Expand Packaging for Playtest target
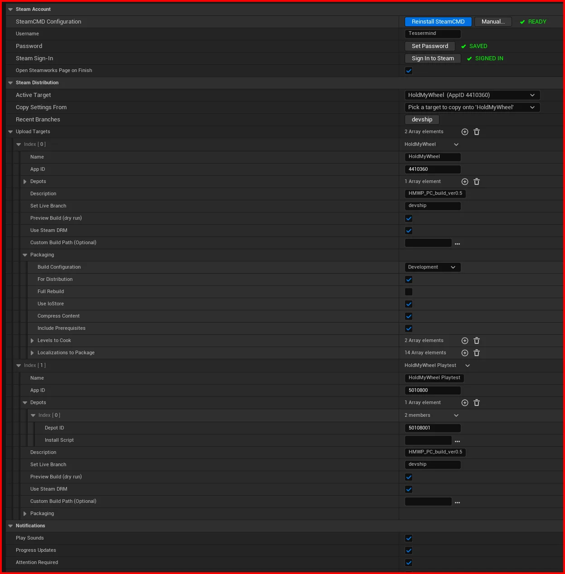This screenshot has height=574, width=565. [x=25, y=514]
